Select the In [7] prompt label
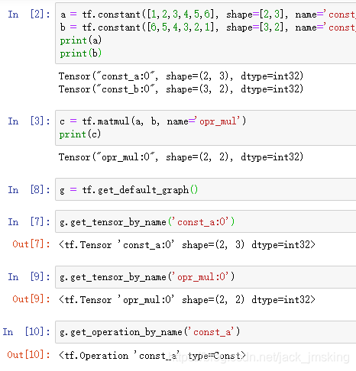Image resolution: width=356 pixels, height=371 pixels. [x=29, y=222]
